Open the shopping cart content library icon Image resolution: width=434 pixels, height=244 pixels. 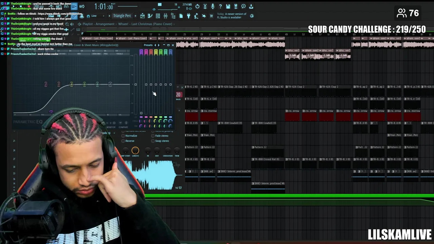[x=211, y=16]
